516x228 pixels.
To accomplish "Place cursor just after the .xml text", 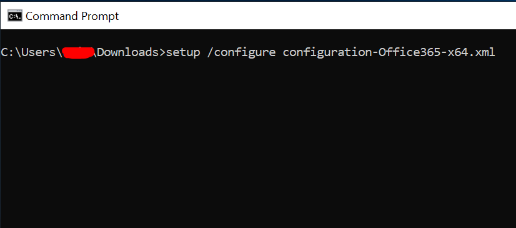I will coord(496,52).
